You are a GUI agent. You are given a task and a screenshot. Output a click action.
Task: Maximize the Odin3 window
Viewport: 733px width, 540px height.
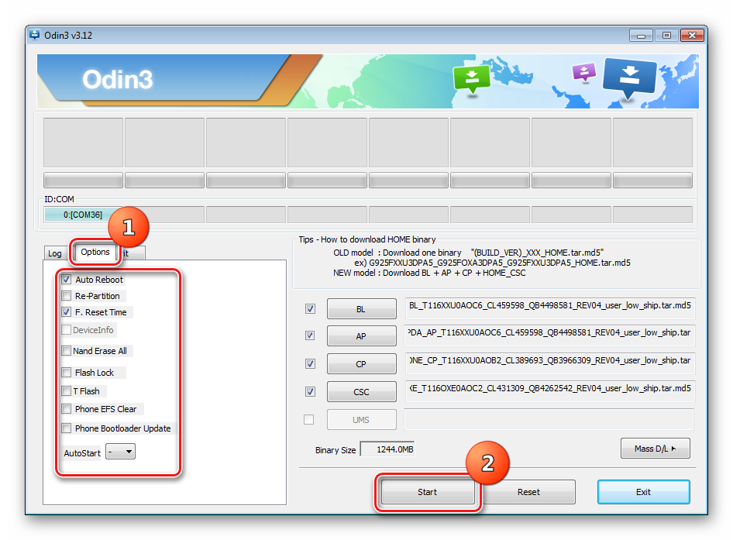coord(666,35)
